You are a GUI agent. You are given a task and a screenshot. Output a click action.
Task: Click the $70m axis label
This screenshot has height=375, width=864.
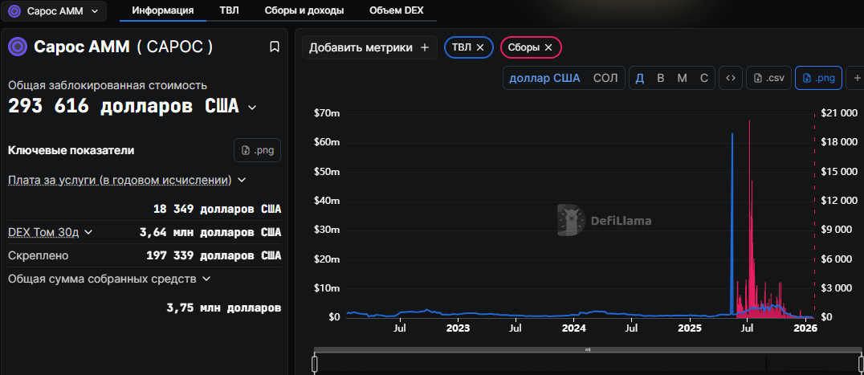point(326,113)
